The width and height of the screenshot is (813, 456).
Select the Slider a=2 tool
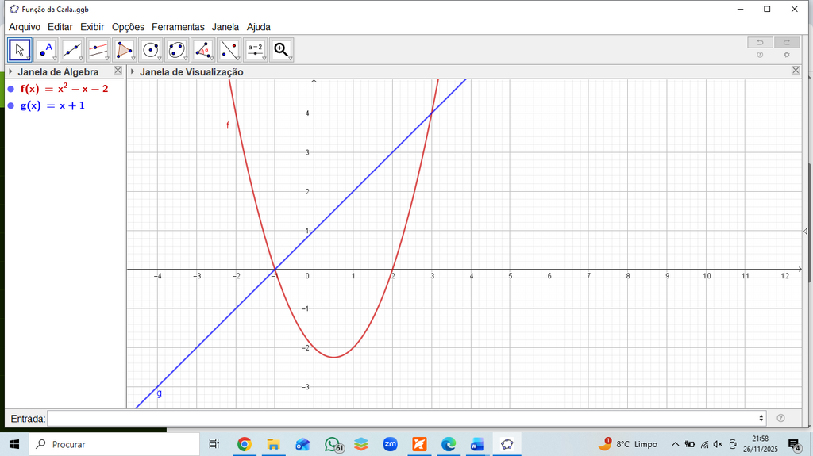256,50
